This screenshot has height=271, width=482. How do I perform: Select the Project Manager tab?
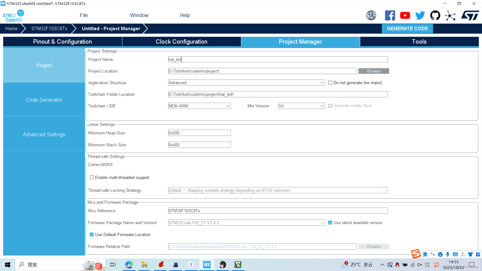point(300,42)
